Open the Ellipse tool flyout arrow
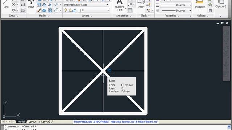 [18, 10]
